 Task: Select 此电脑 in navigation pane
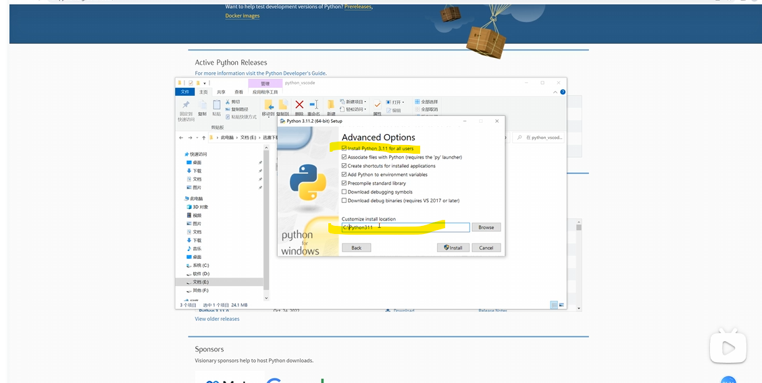[193, 198]
